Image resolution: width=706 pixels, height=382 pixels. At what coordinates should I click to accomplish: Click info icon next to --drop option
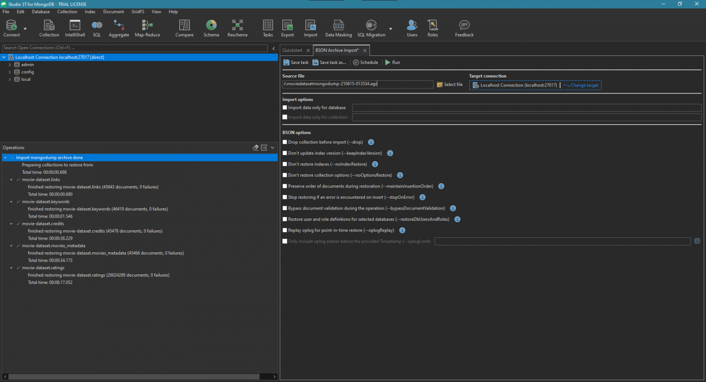click(x=371, y=142)
